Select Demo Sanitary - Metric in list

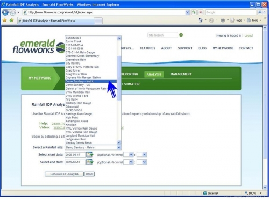click(91, 81)
